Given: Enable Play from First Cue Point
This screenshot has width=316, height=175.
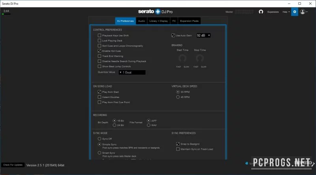Looking at the screenshot, I should coord(100,102).
